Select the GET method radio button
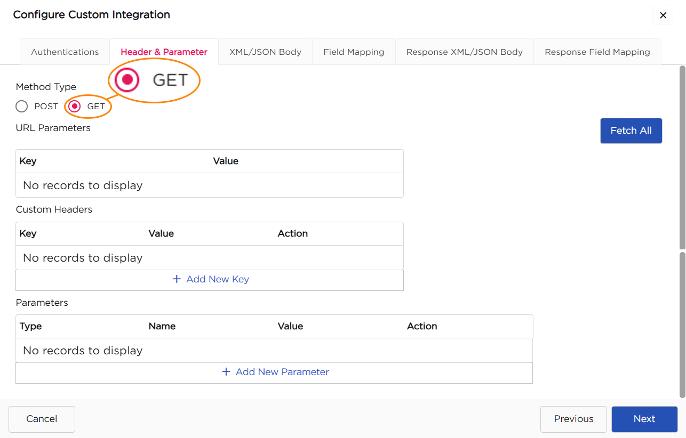This screenshot has height=438, width=686. (75, 107)
